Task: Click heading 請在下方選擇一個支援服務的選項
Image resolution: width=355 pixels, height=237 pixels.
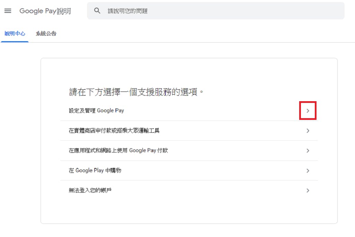Action: click(136, 92)
